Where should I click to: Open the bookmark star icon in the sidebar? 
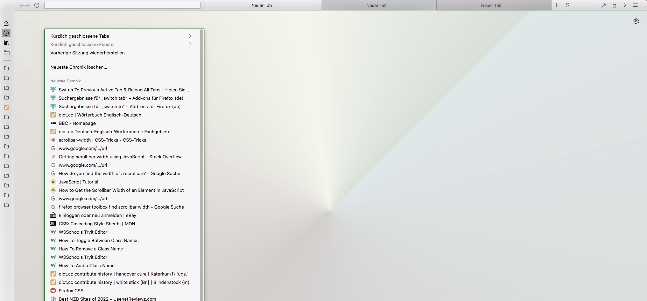[6, 23]
